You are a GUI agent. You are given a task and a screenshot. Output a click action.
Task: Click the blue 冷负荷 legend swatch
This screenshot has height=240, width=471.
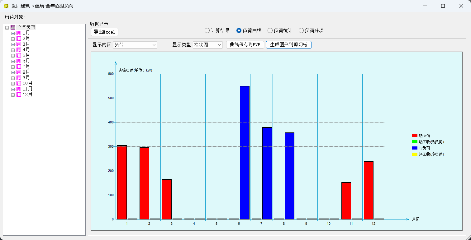(414, 148)
